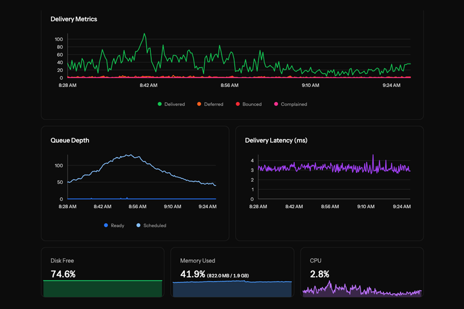Viewport: 464px width, 309px height.
Task: Click 8:56 AM on the Delivery Latency axis
Action: (x=330, y=207)
